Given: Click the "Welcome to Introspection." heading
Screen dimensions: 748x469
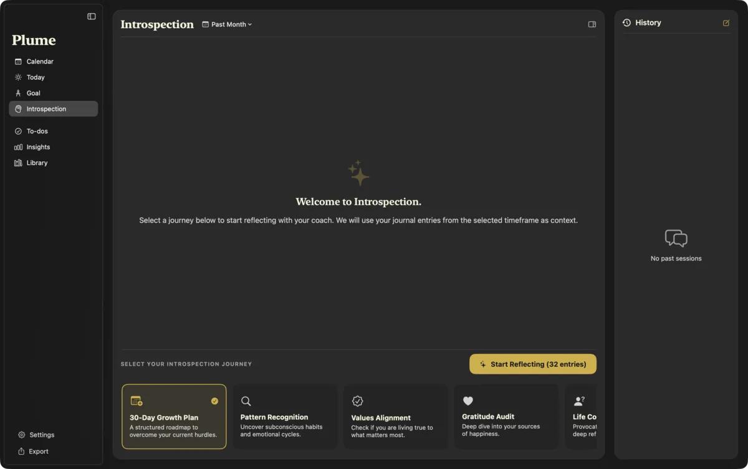Looking at the screenshot, I should click(358, 202).
